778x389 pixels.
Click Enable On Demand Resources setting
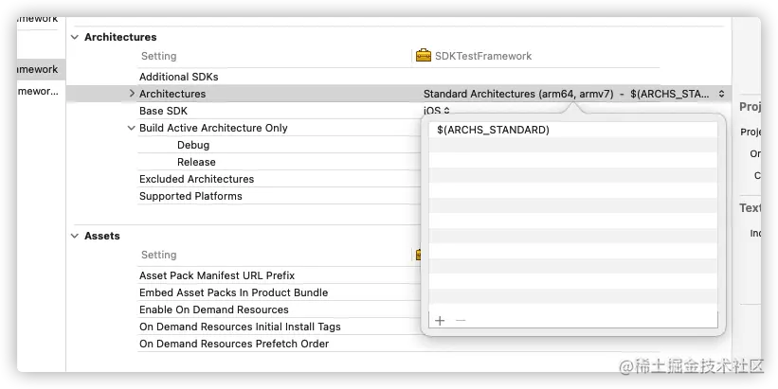point(213,309)
